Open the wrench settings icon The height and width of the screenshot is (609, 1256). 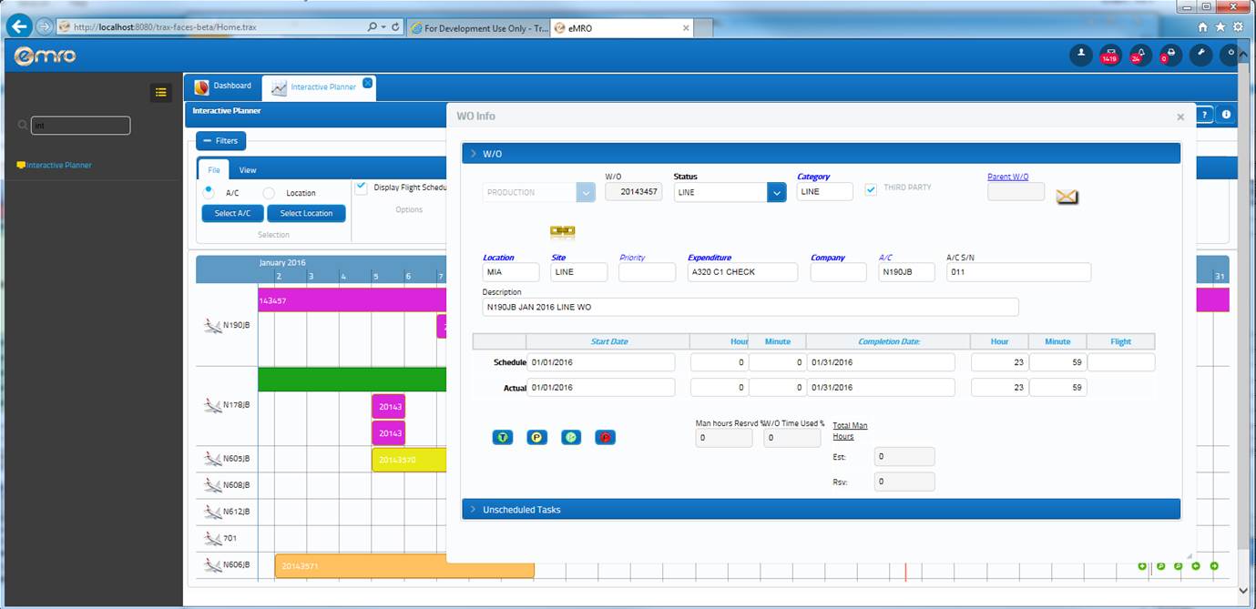click(1200, 55)
